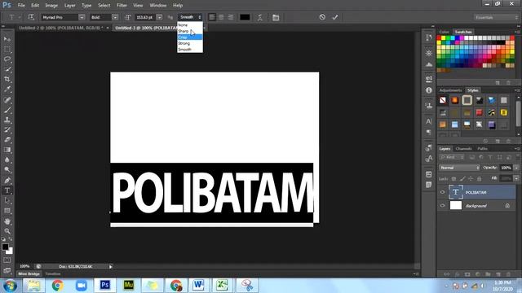
Task: Click text color swatch in options bar
Action: pos(245,17)
